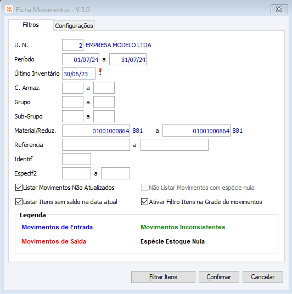Click the red exclamation warning icon
The width and height of the screenshot is (292, 294).
100,72
